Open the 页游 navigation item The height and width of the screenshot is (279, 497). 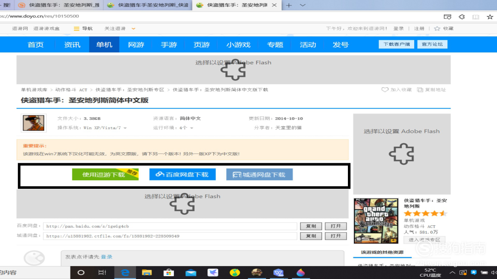pyautogui.click(x=202, y=45)
